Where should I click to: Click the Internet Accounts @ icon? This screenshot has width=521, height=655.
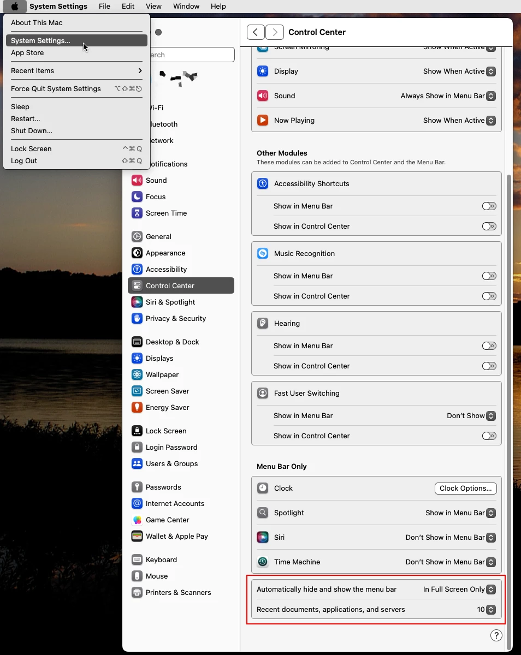point(137,503)
